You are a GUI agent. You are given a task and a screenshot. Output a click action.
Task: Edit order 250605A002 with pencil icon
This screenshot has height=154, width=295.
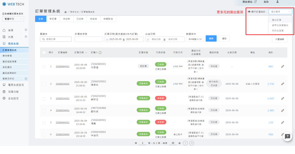(283, 98)
